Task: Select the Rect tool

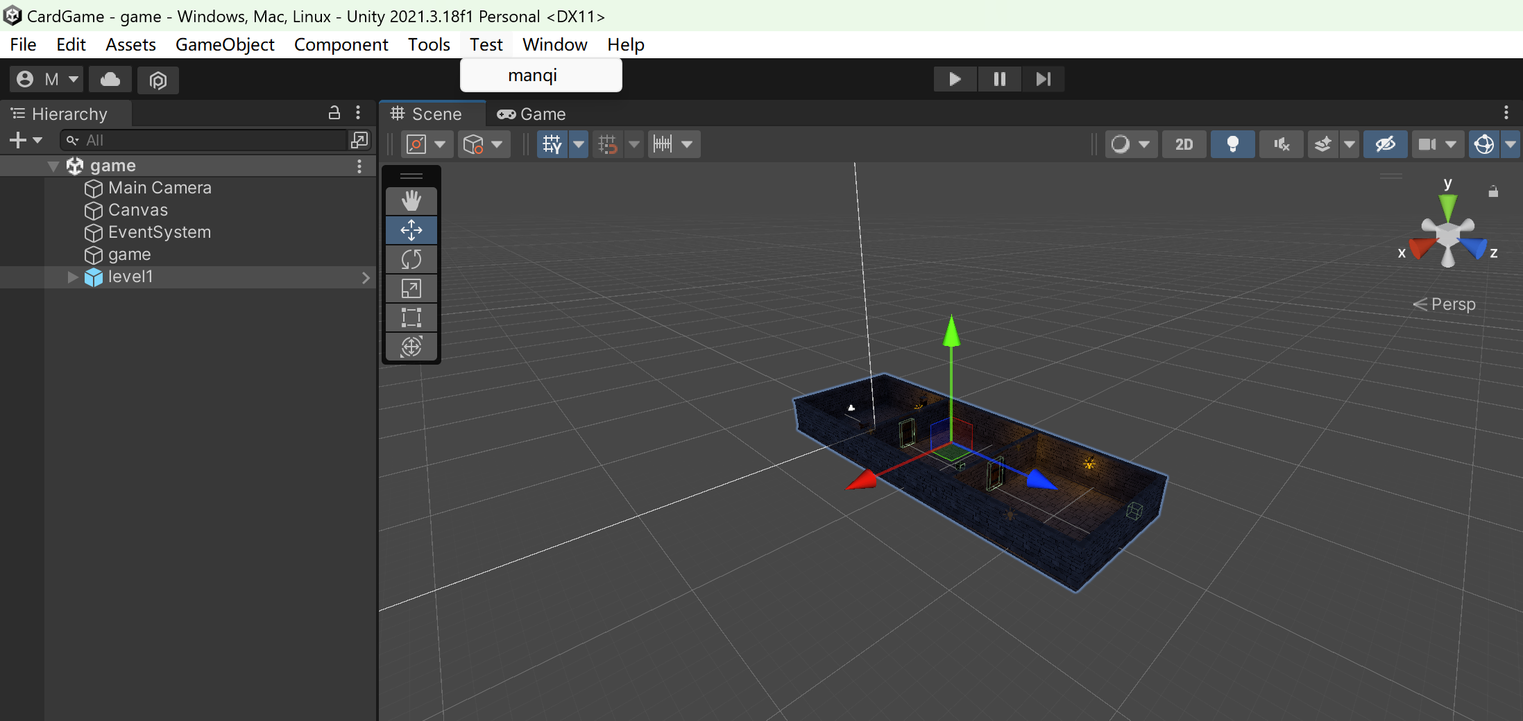Action: [x=411, y=318]
